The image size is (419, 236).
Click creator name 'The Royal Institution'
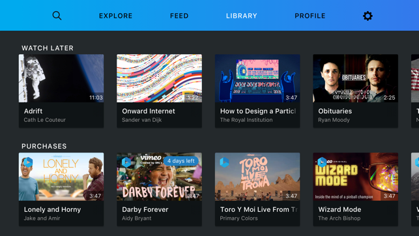coord(246,120)
